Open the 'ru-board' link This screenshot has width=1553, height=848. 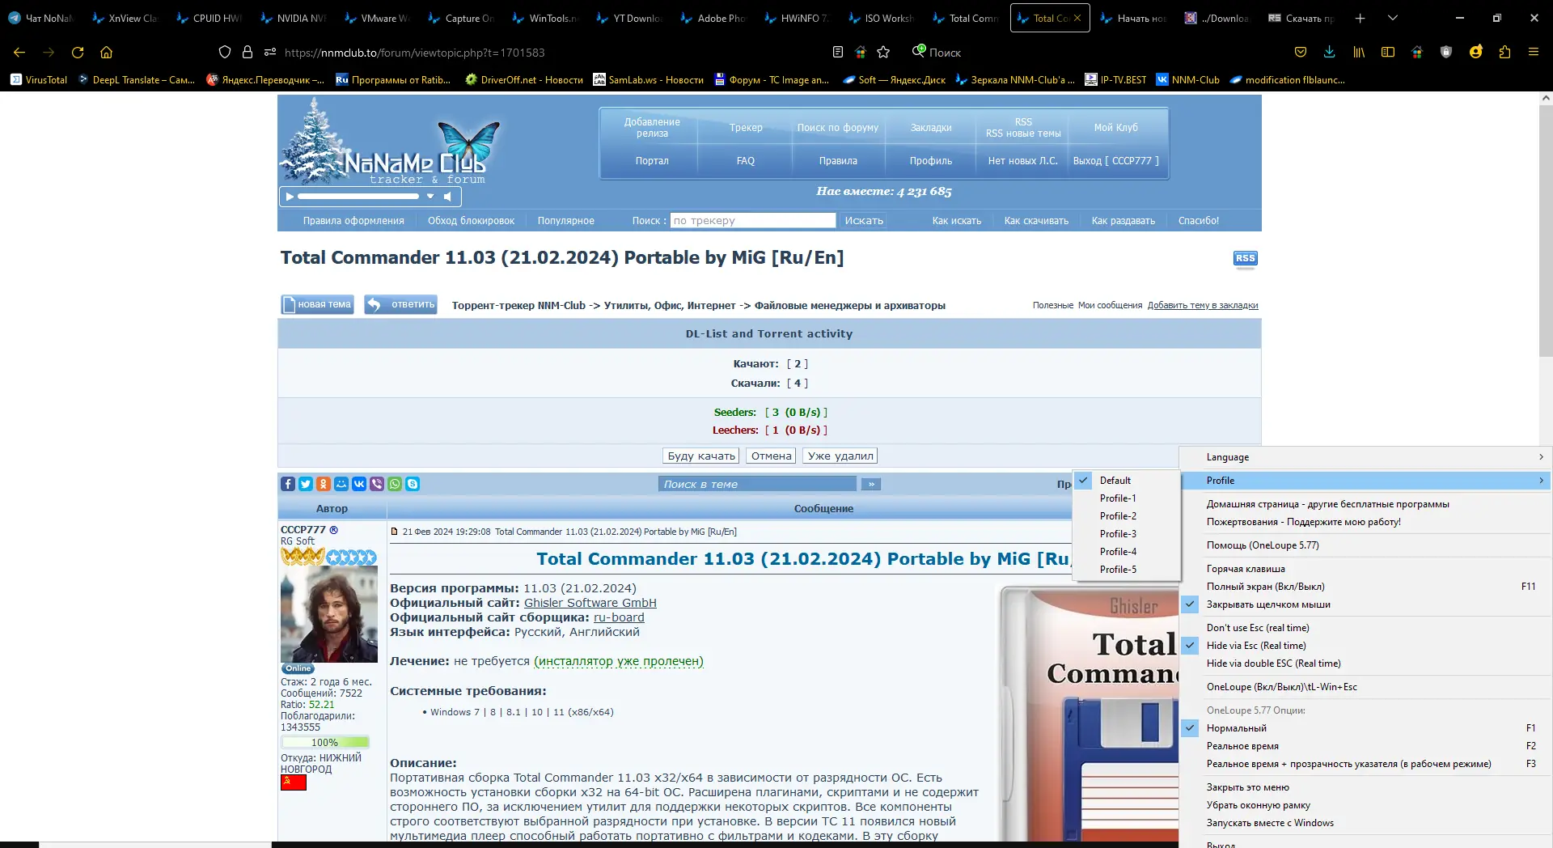pyautogui.click(x=619, y=617)
